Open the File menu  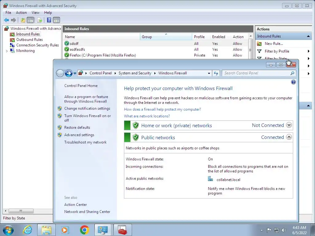[x=8, y=12]
